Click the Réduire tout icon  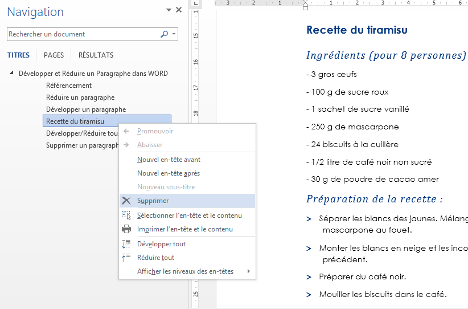126,258
